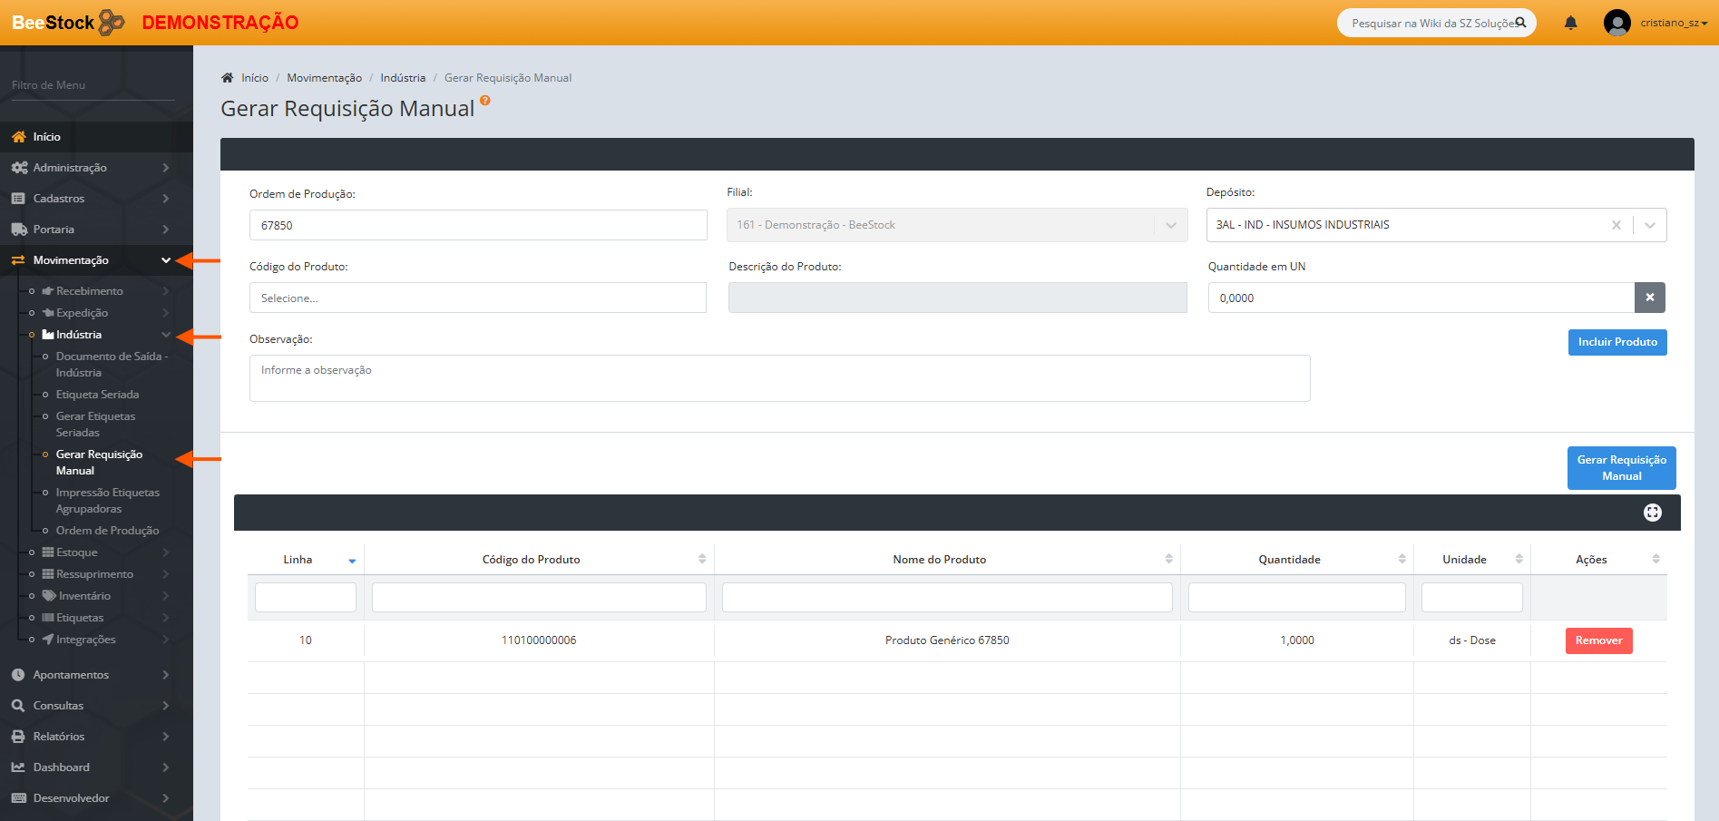Click the Incluir Produto button
This screenshot has width=1719, height=821.
(1616, 342)
